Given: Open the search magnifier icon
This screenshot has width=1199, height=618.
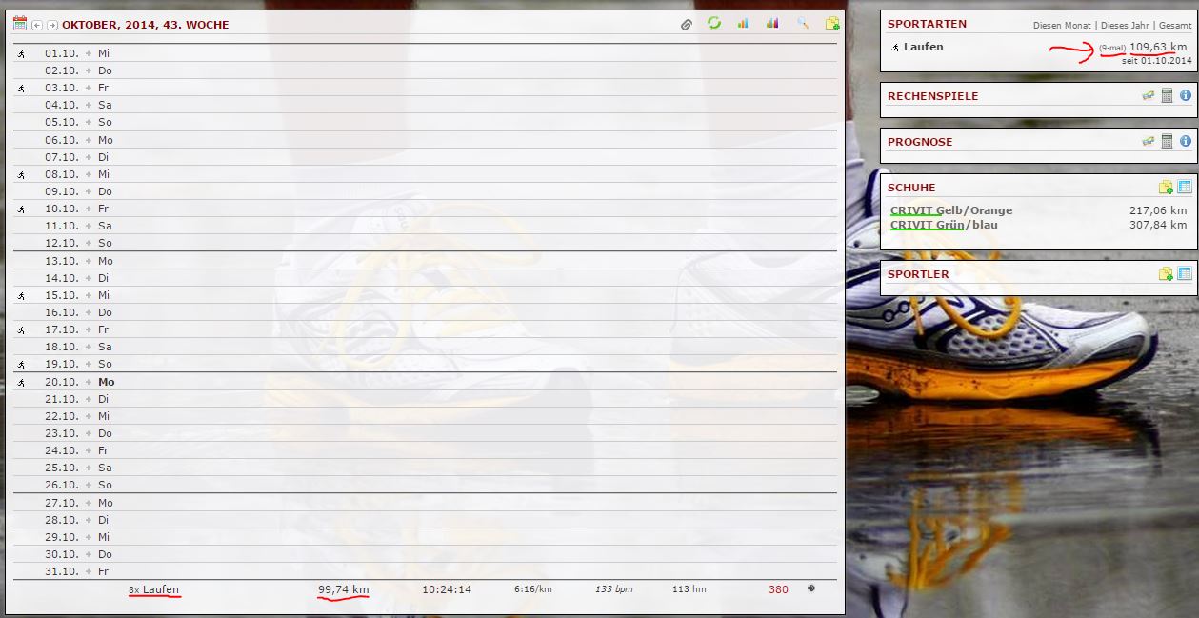Looking at the screenshot, I should tap(803, 24).
